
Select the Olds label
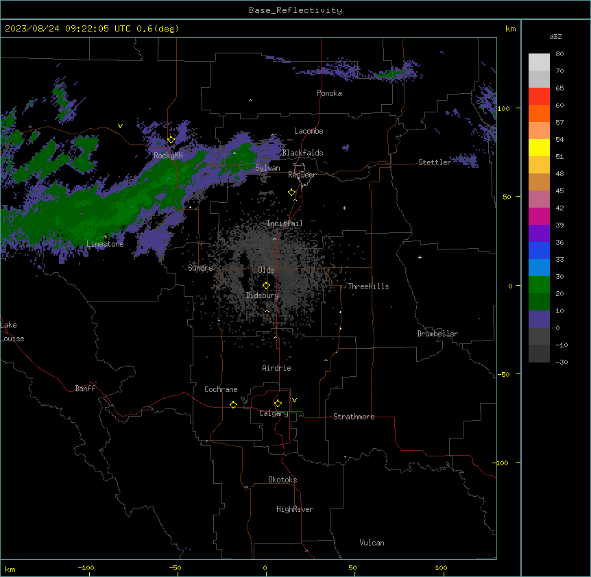click(266, 270)
